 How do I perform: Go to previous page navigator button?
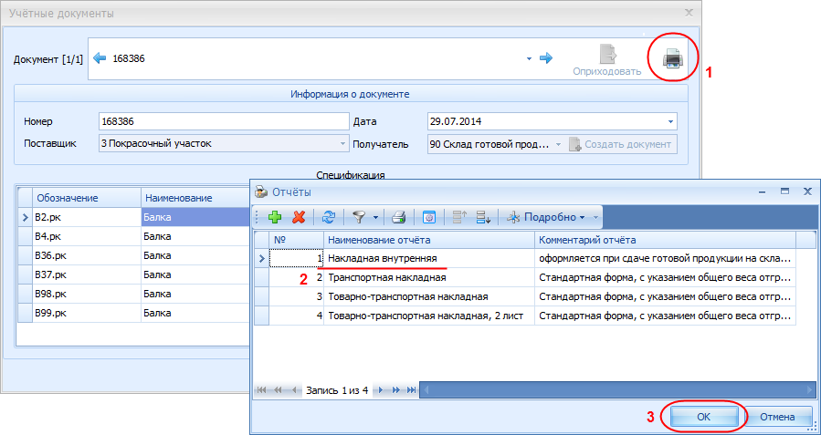(278, 390)
